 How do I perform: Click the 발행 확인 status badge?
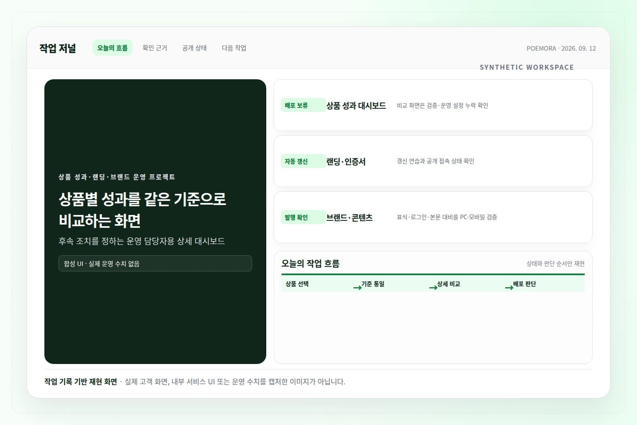[x=303, y=217]
